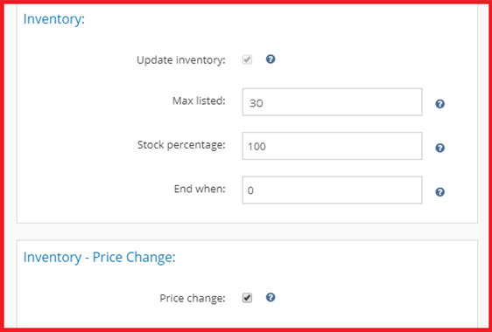Click the gray gap between both panels
This screenshot has height=332, width=492.
[247, 232]
